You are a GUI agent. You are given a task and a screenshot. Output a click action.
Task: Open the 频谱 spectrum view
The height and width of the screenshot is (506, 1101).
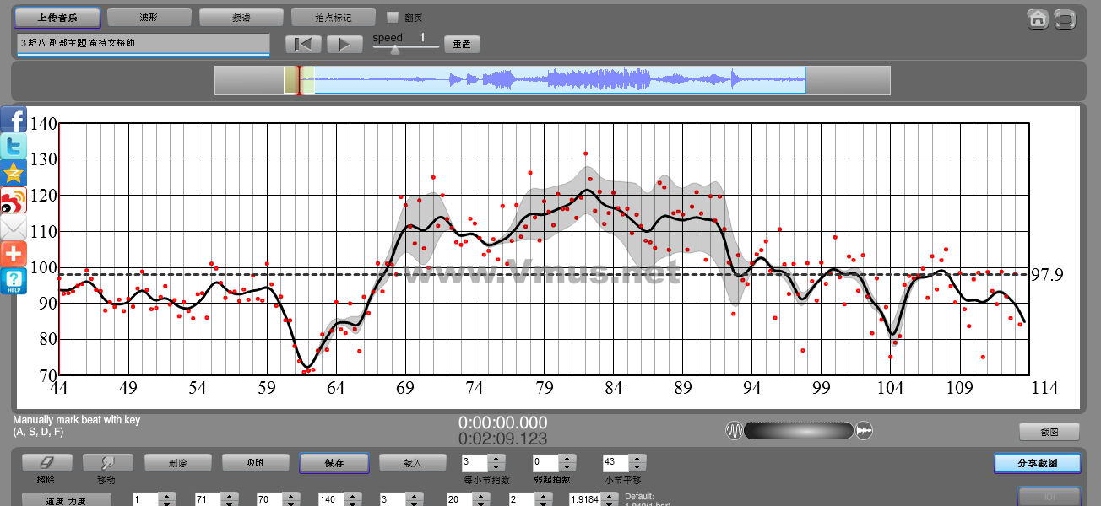tap(241, 17)
